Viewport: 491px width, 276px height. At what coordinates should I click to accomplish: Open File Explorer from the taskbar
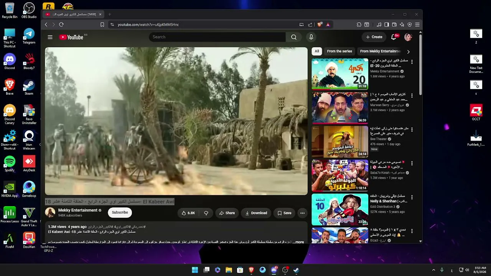point(229,270)
